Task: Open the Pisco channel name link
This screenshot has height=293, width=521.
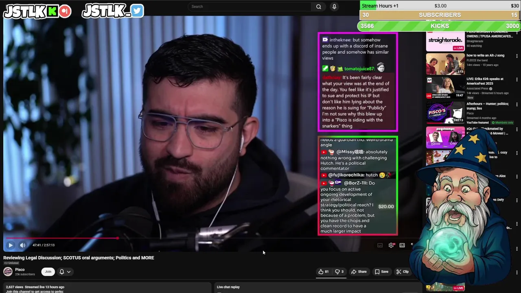Action: 20,269
